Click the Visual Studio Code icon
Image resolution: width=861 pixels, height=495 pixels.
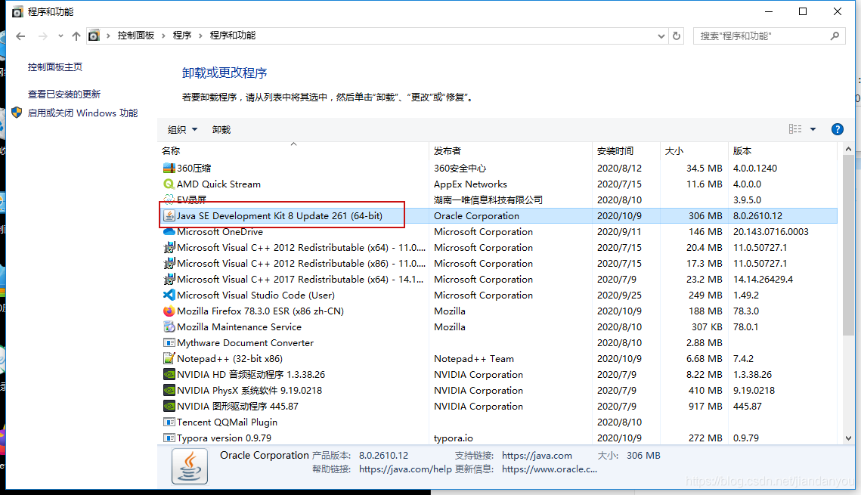[169, 295]
